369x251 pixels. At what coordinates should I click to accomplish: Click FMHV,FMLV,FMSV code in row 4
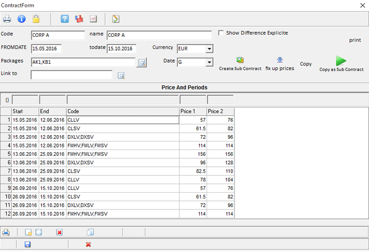(123, 145)
